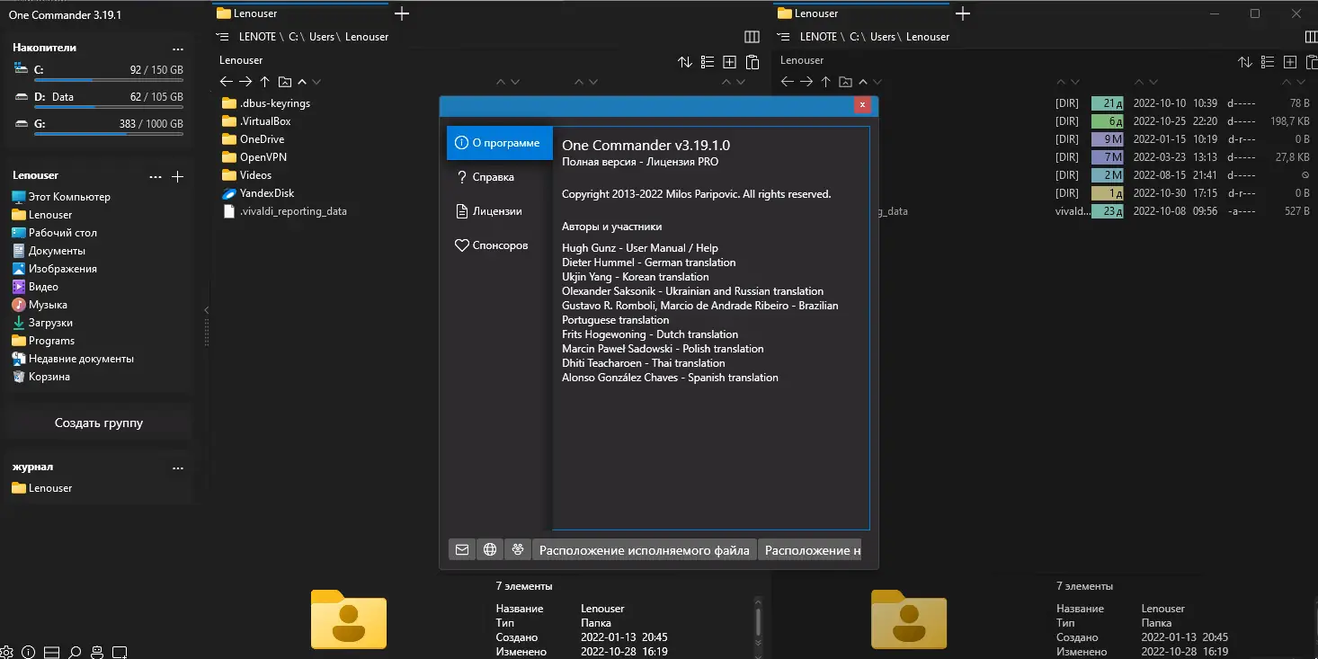Viewport: 1318px width, 659px height.
Task: Click the preview scrollbar beside folder details
Action: point(759,622)
